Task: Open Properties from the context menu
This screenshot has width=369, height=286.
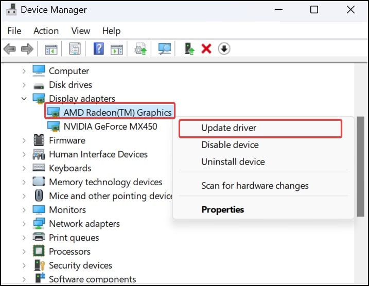Action: [263, 209]
